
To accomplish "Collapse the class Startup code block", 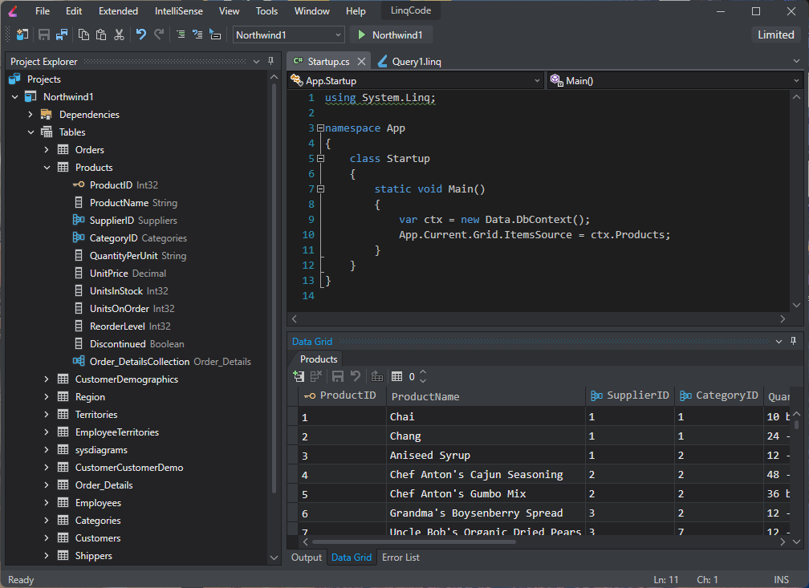I will tap(320, 158).
